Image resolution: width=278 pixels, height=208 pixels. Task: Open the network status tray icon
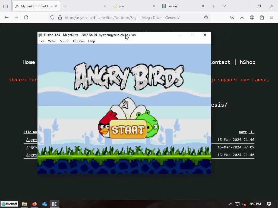tap(237, 204)
